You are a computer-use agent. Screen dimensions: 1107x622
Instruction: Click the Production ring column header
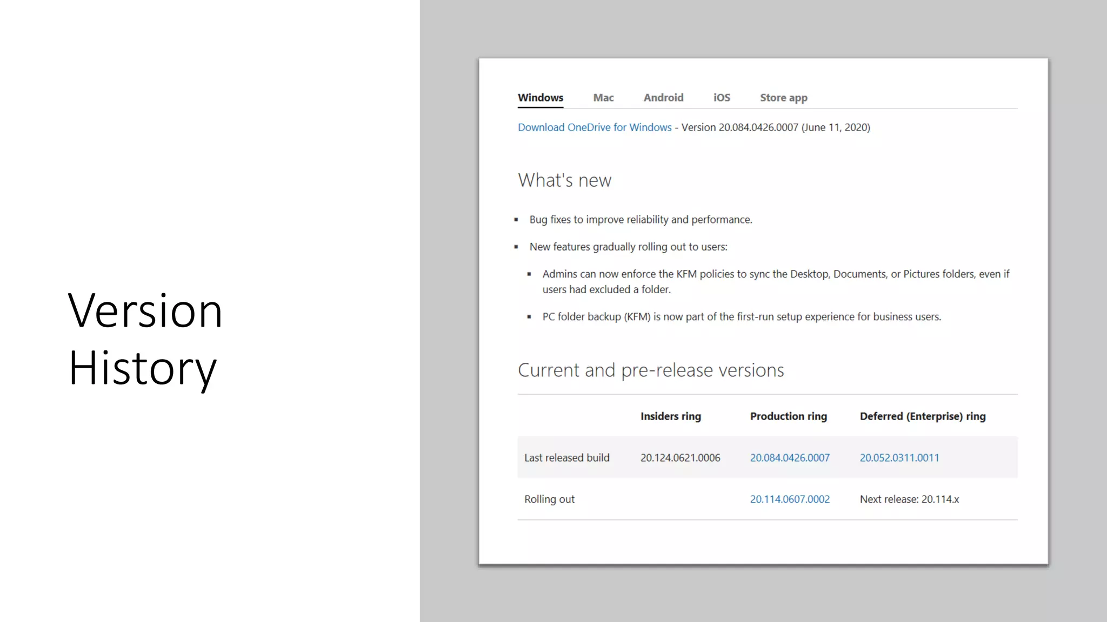click(788, 416)
